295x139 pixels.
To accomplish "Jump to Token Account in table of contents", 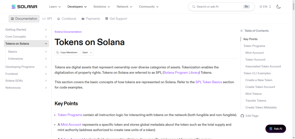I will coord(255,60).
